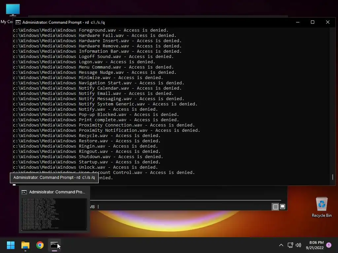Screen dimensions: 338x253
Task: Click the line for Windows Pop-up Blocked.wav
Action: (96, 114)
